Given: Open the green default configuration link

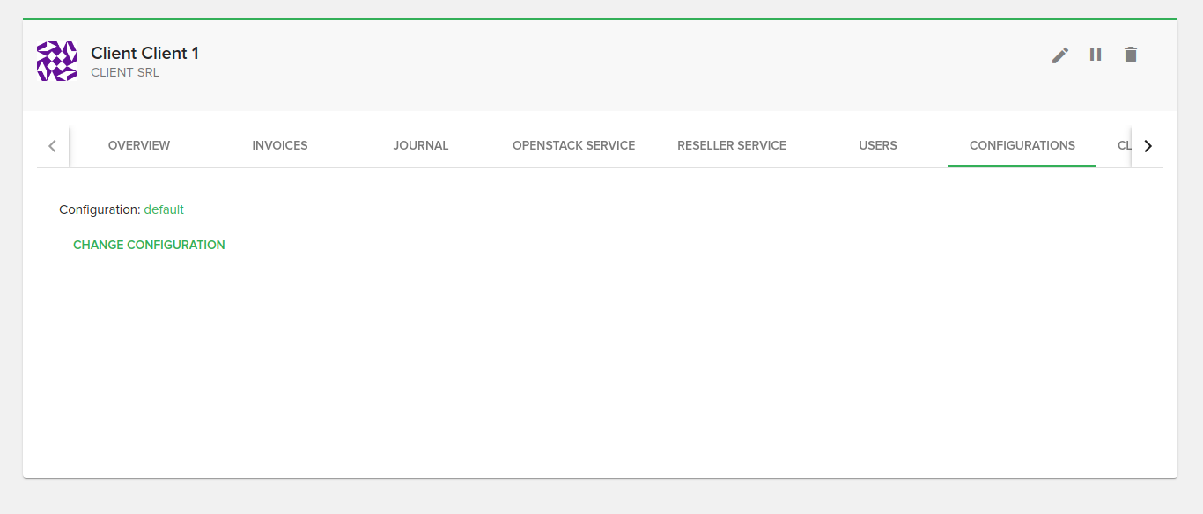Looking at the screenshot, I should 164,209.
